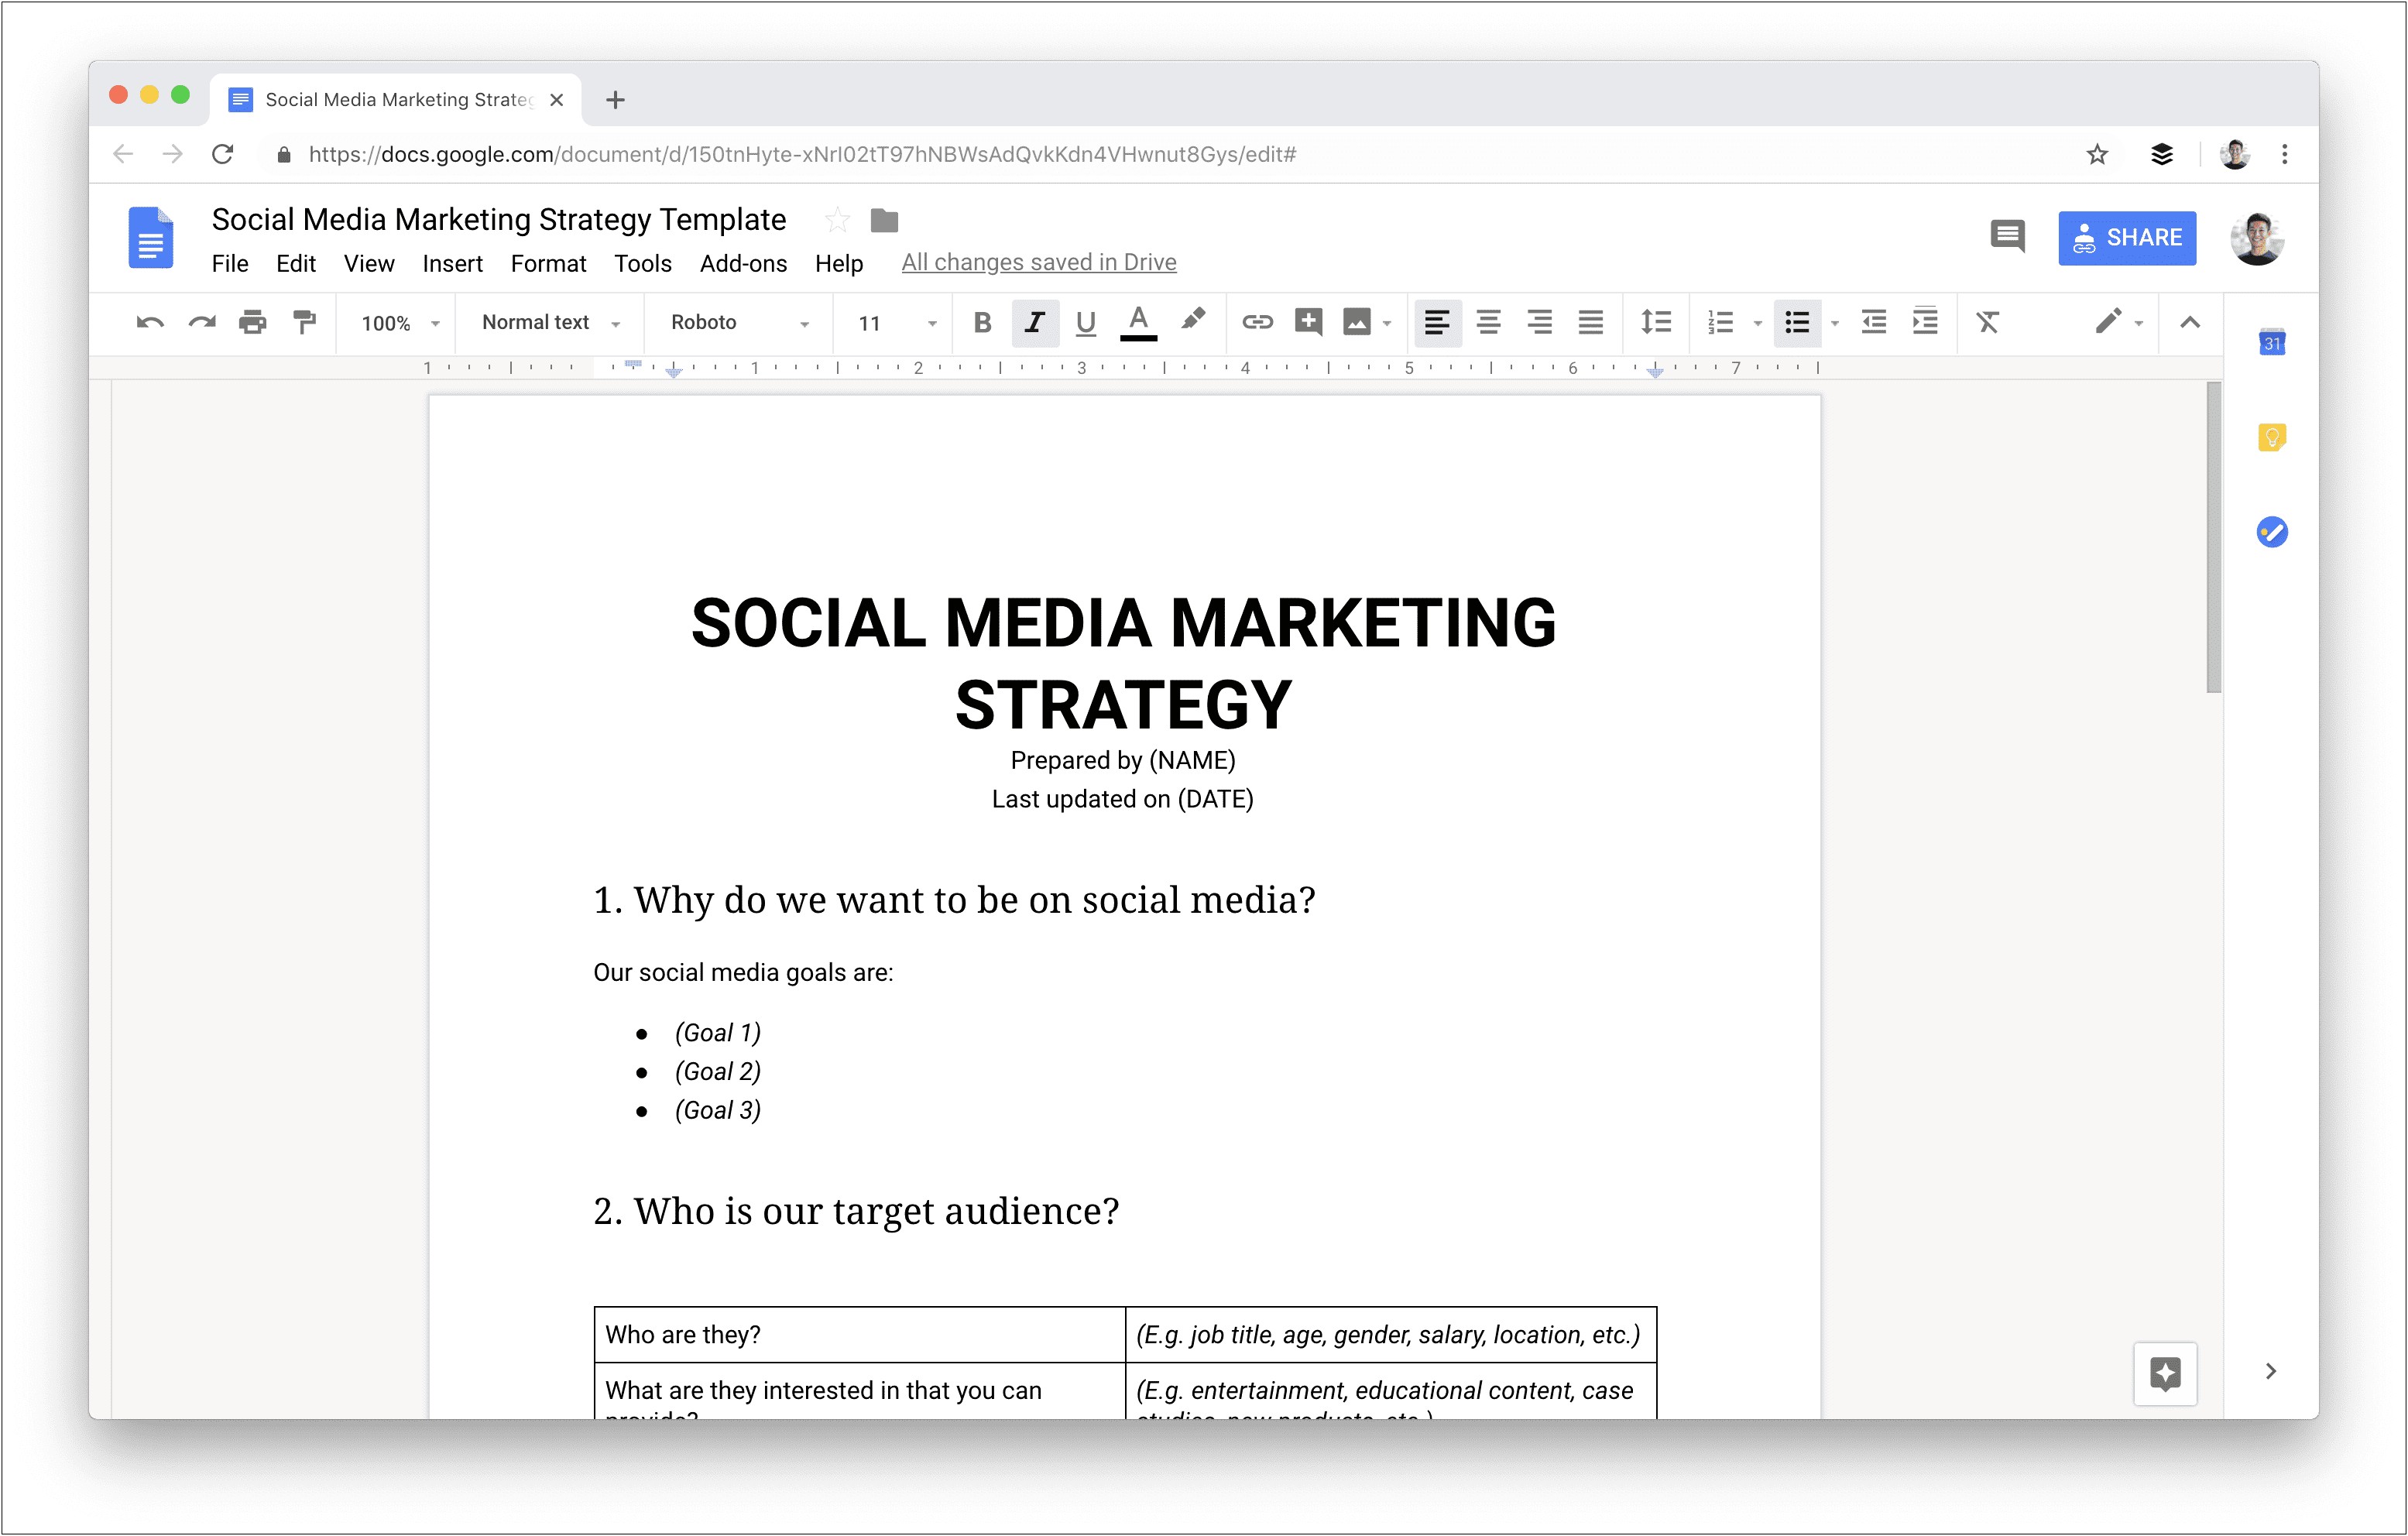Open the View menu
Screen dimensions: 2408x1536
pyautogui.click(x=369, y=263)
